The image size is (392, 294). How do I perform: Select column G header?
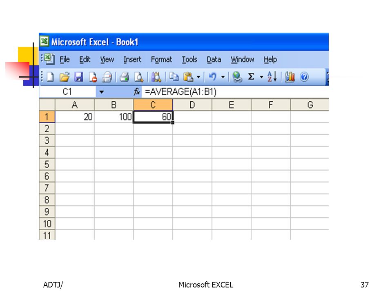coord(310,105)
